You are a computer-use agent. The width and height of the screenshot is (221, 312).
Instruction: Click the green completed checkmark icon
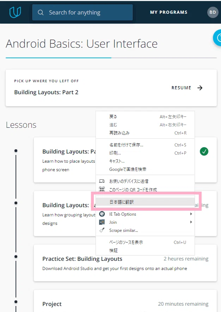pyautogui.click(x=204, y=151)
